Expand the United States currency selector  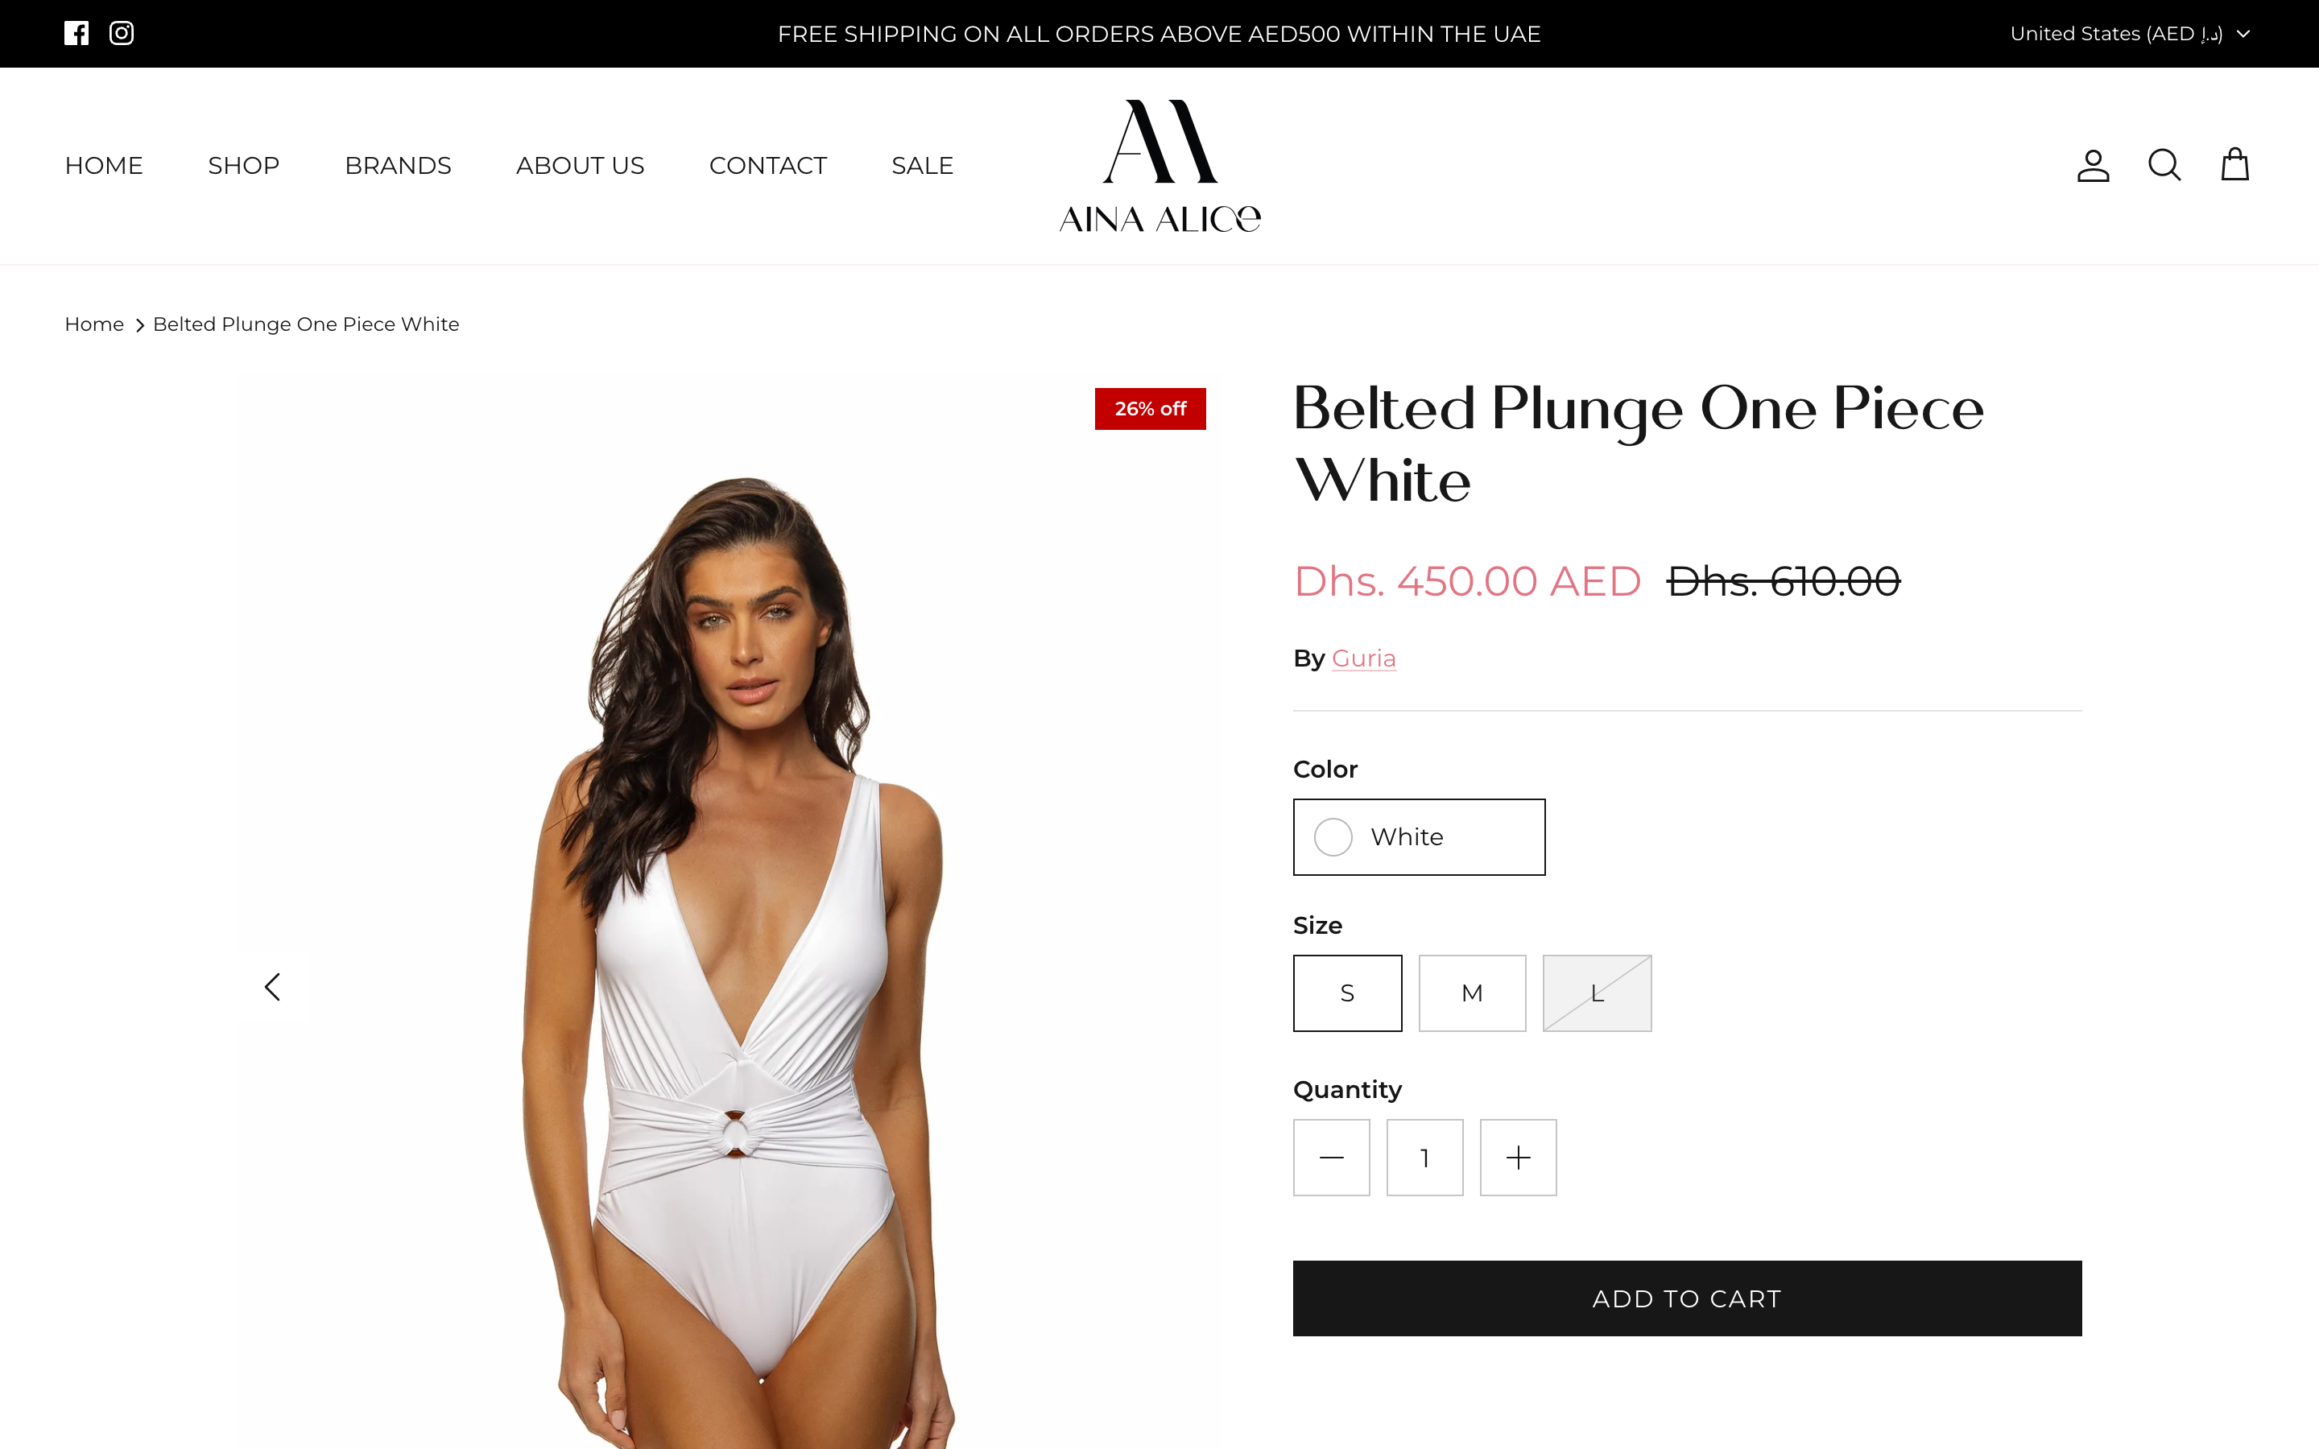(x=2129, y=34)
